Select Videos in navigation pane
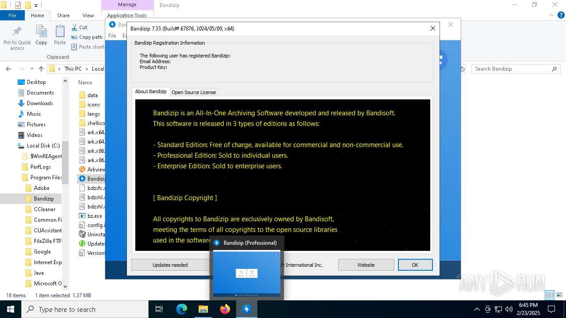The height and width of the screenshot is (318, 566). click(x=34, y=135)
